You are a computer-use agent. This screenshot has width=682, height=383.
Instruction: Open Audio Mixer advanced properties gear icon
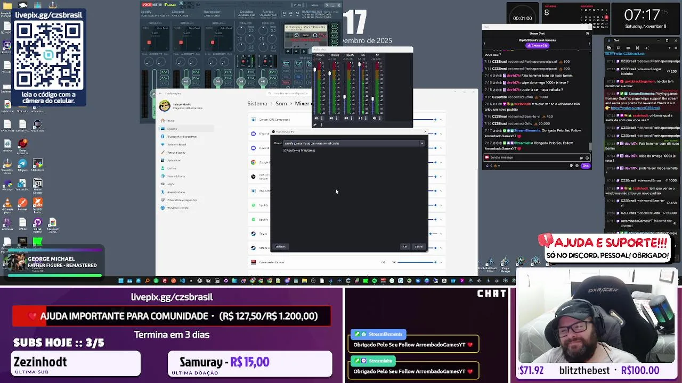pos(315,124)
